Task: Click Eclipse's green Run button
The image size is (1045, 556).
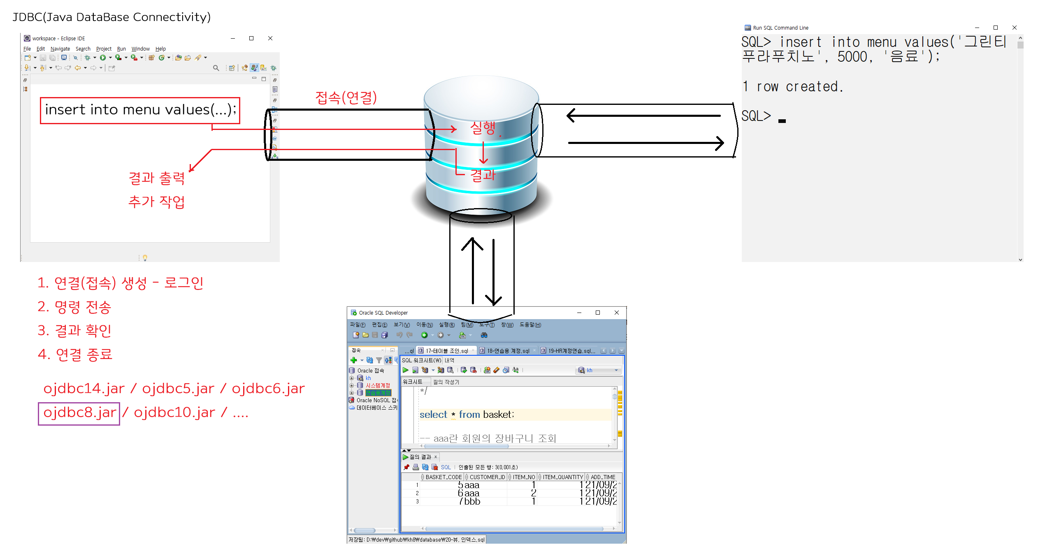Action: 103,58
